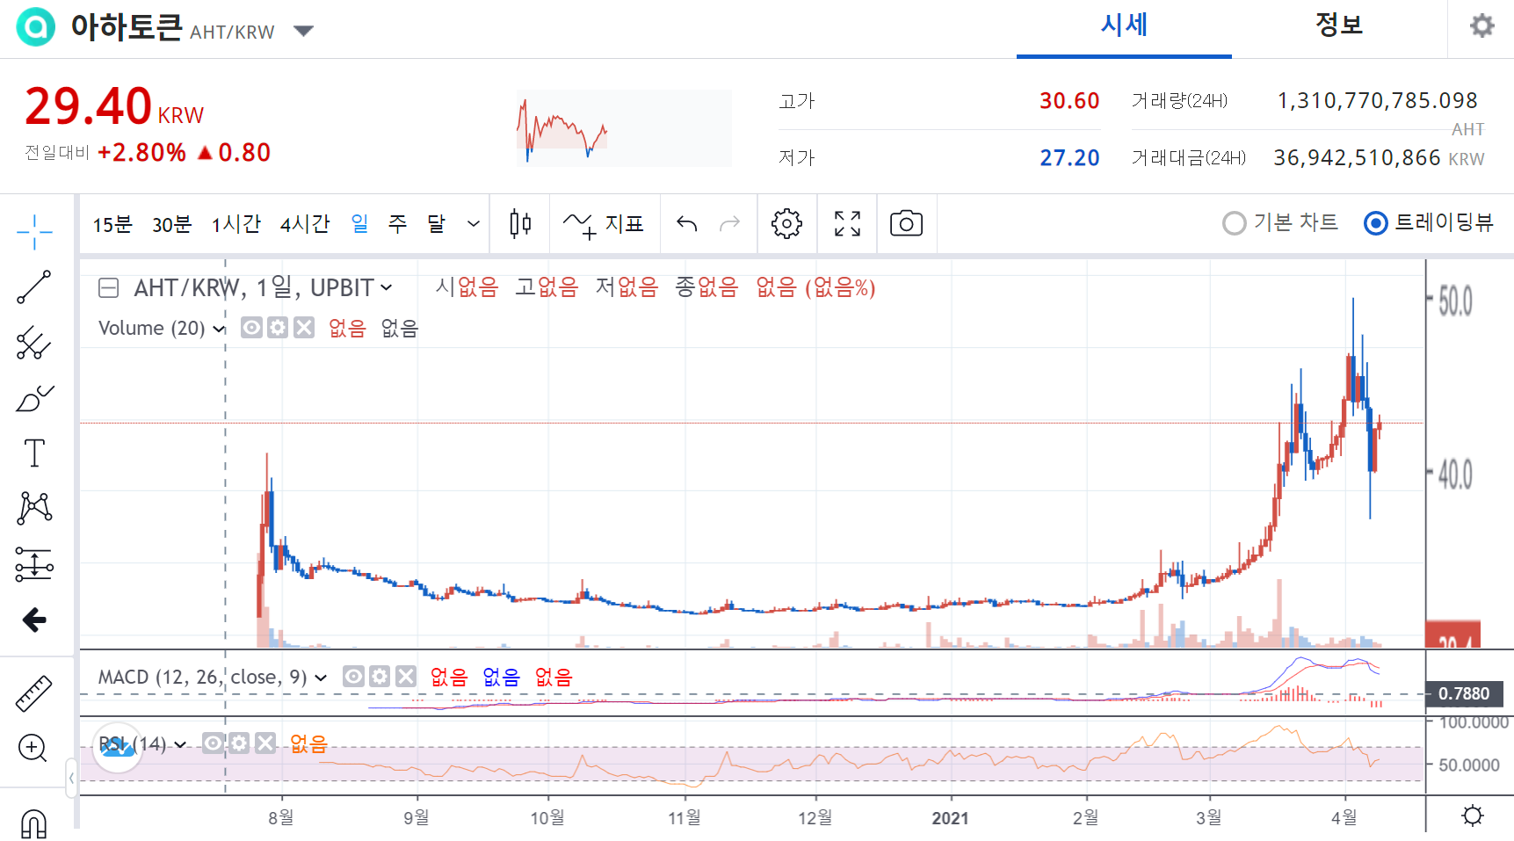Select the brush drawing tool

tap(34, 398)
